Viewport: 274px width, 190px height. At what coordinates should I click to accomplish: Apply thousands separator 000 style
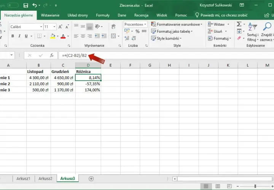(144, 31)
